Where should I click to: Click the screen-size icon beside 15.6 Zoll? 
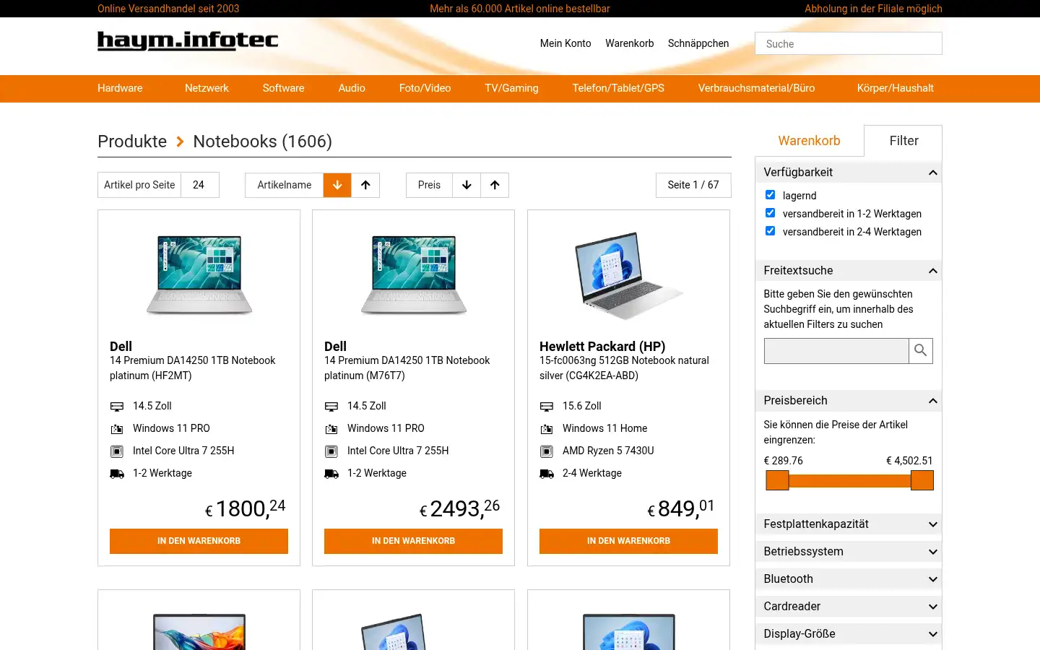click(x=547, y=407)
